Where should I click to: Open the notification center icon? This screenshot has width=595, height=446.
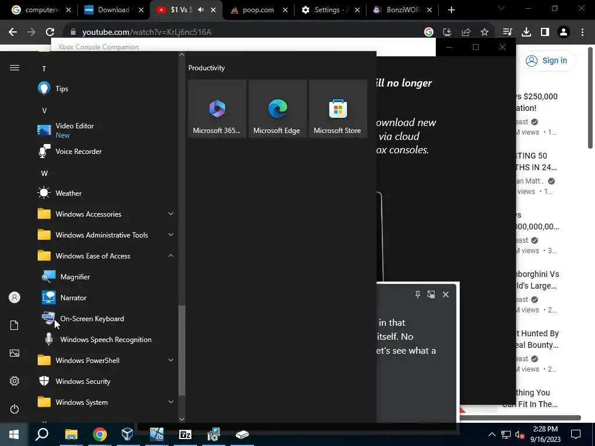coord(576,434)
